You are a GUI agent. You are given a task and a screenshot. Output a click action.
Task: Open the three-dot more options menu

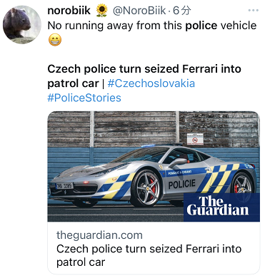point(253,10)
